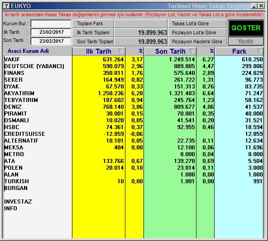Select the CREDITSUISSE row name
This screenshot has width=268, height=241.
click(25, 134)
